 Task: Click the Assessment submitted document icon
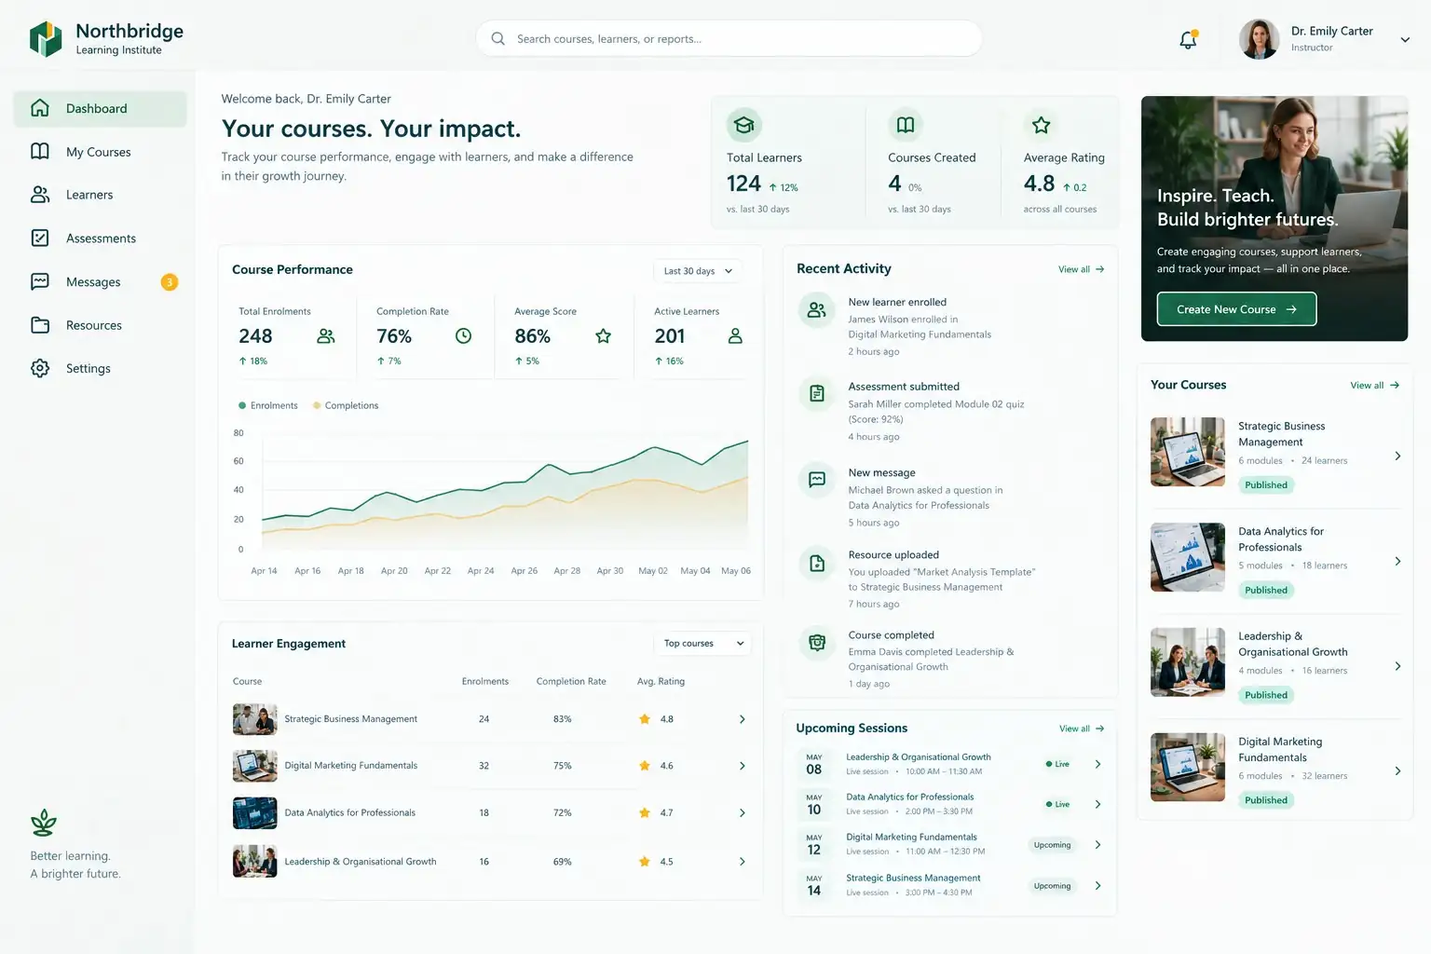click(817, 394)
